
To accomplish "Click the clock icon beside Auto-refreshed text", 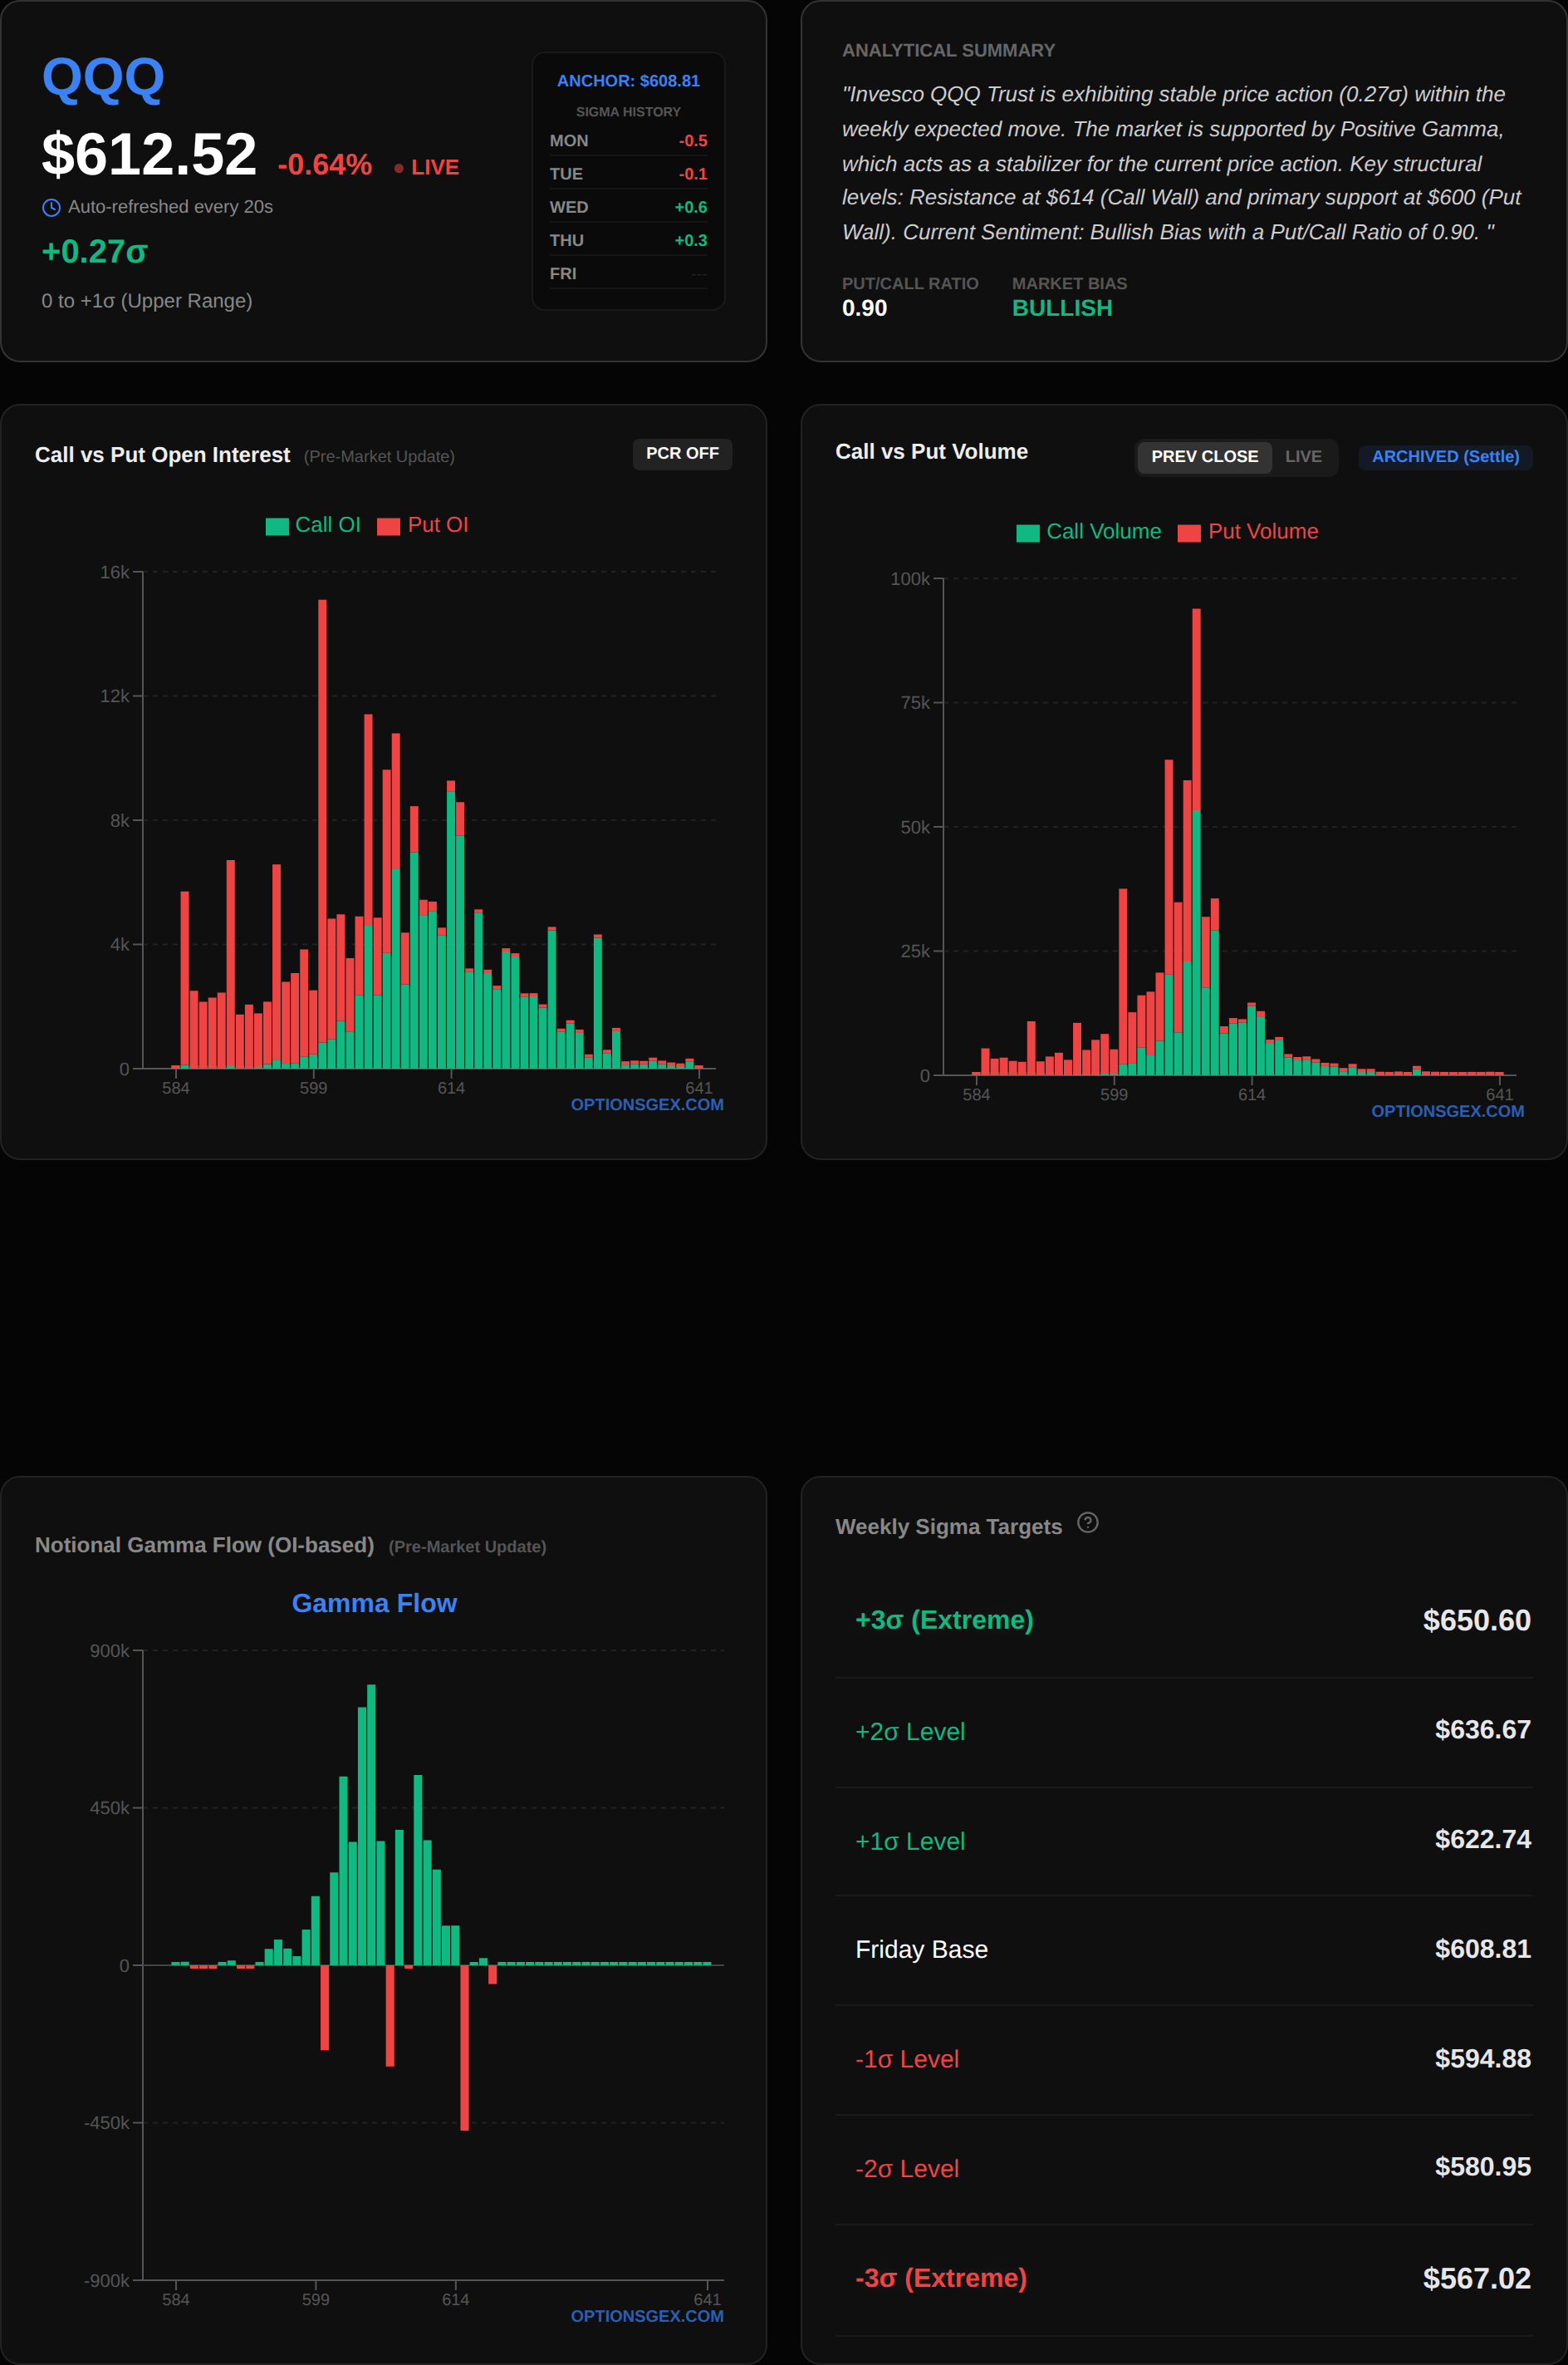I will [x=51, y=207].
